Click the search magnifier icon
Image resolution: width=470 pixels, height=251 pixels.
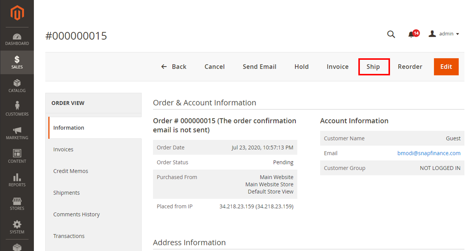pos(391,34)
